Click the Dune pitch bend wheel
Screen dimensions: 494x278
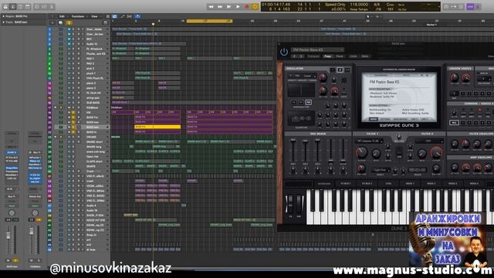290,205
